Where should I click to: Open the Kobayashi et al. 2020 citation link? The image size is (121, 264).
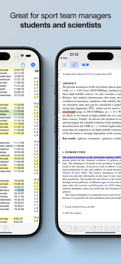click(x=103, y=185)
